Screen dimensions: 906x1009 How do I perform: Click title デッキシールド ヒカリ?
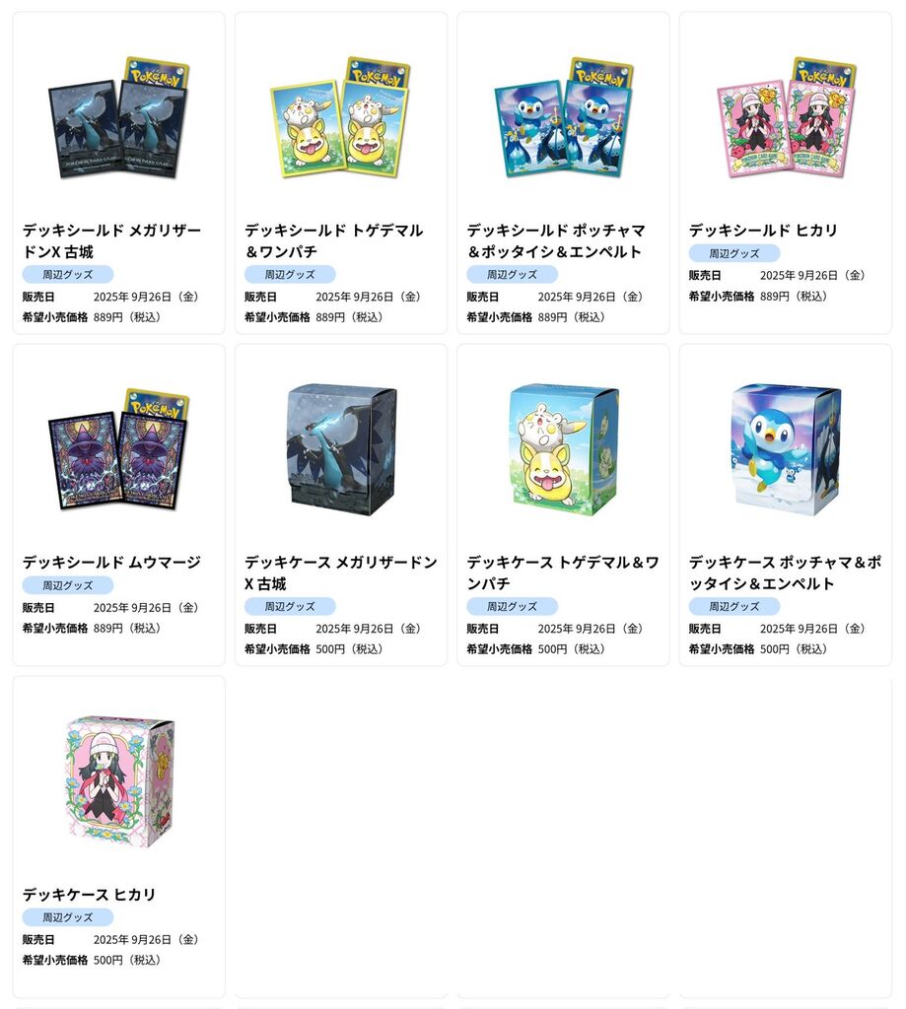tap(763, 230)
